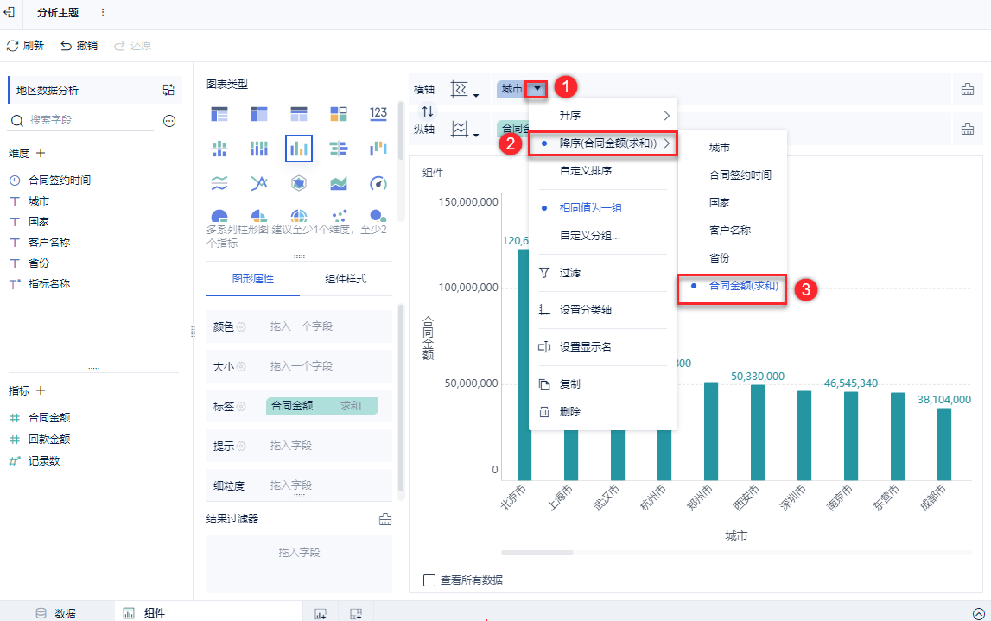This screenshot has height=621, width=991.
Task: Click the add component icon in bottom bar
Action: [x=321, y=613]
